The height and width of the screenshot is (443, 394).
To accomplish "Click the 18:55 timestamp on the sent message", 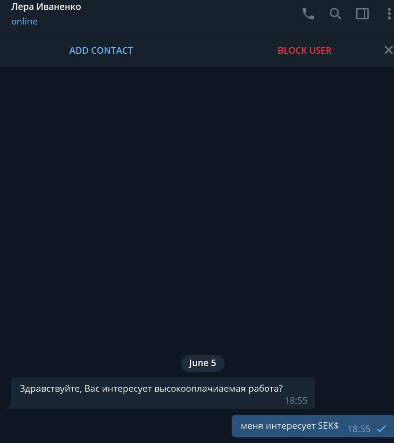I will coord(359,429).
